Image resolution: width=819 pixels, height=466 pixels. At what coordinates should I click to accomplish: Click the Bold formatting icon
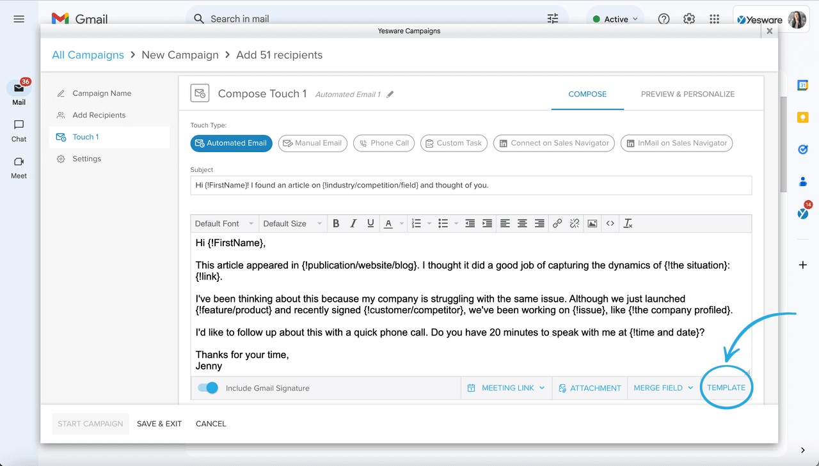click(x=336, y=224)
